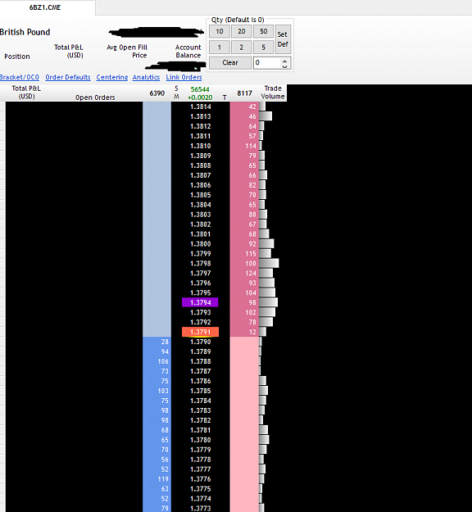Screen dimensions: 472x512
Task: Click the Total P&L (USD) column header
Action: pyautogui.click(x=26, y=93)
